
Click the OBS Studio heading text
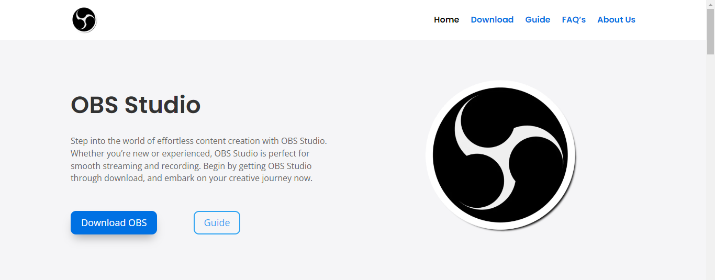coord(136,105)
